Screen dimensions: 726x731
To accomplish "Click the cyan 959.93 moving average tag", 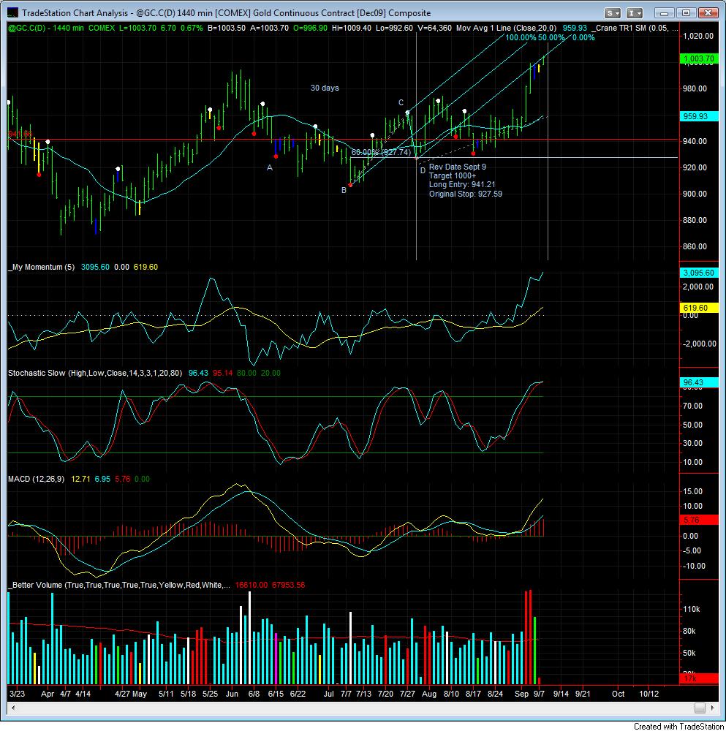I will point(698,116).
